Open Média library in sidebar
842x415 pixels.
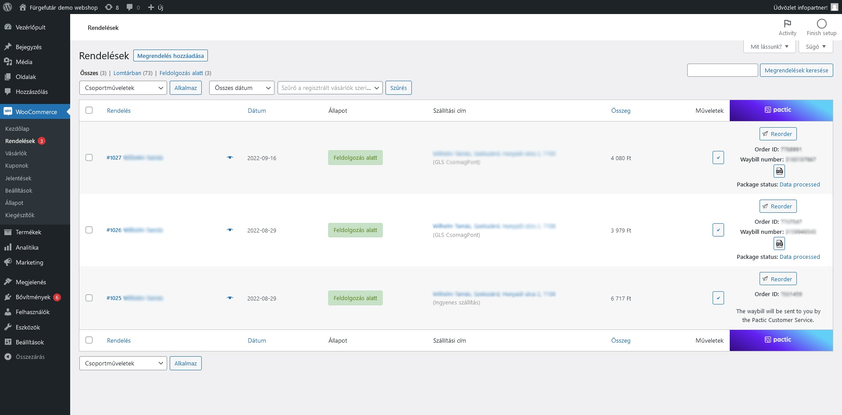click(35, 62)
